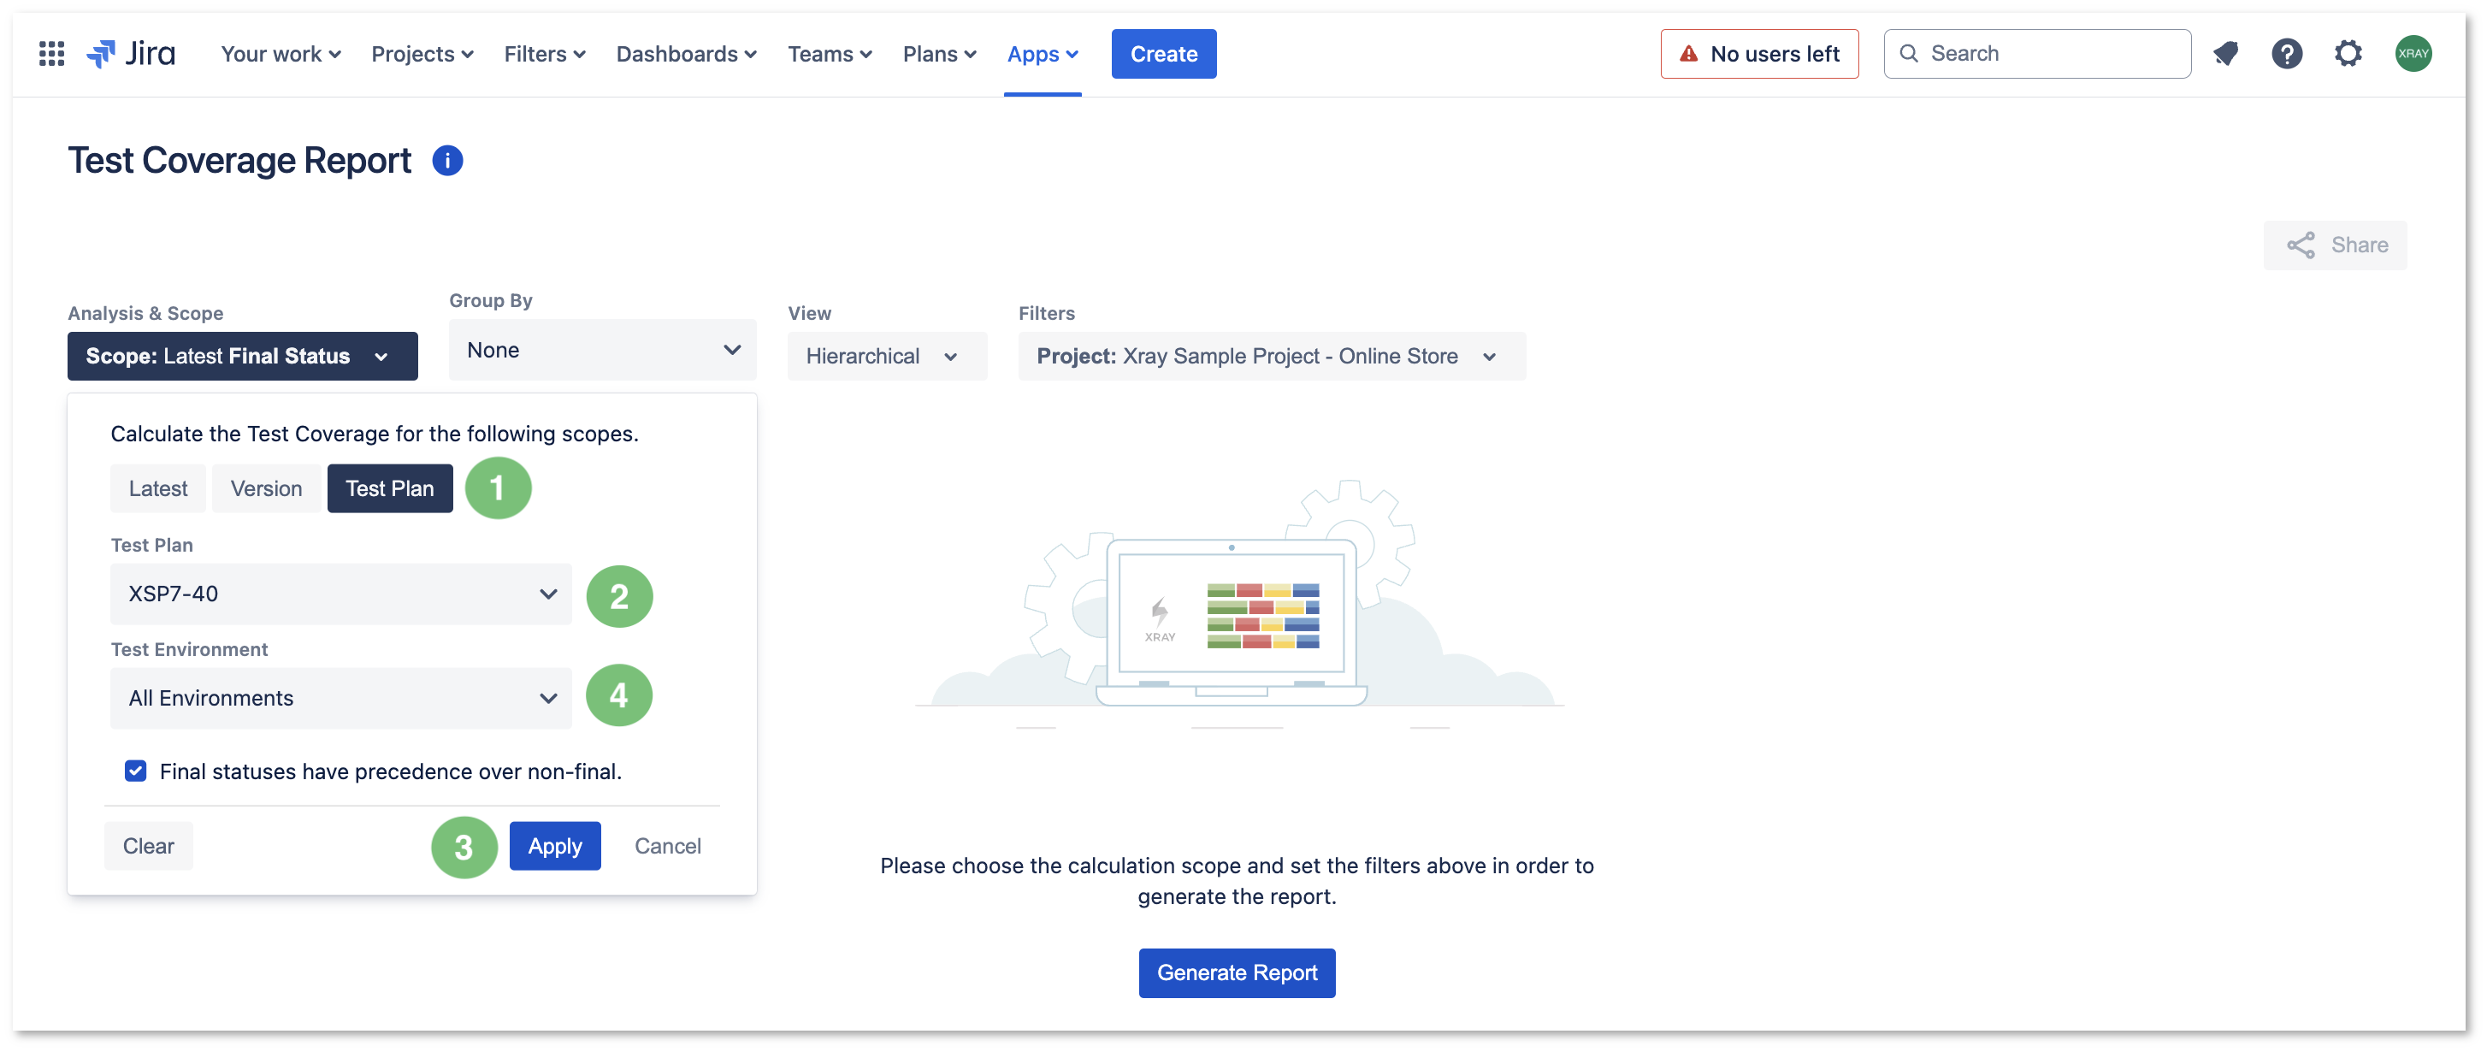Click the Apply button
Screen dimensions: 2487x1052
coord(555,846)
